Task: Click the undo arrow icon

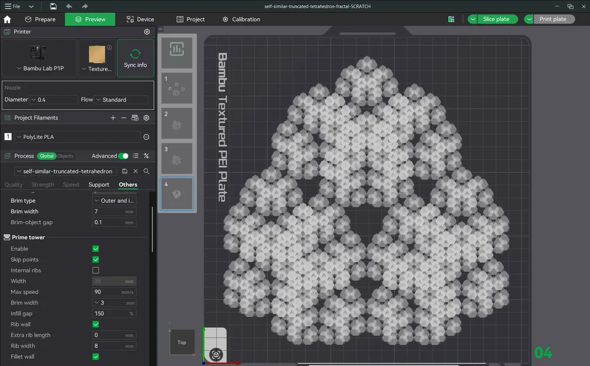Action: point(69,6)
